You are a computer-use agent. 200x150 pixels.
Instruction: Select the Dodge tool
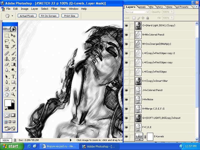13,70
